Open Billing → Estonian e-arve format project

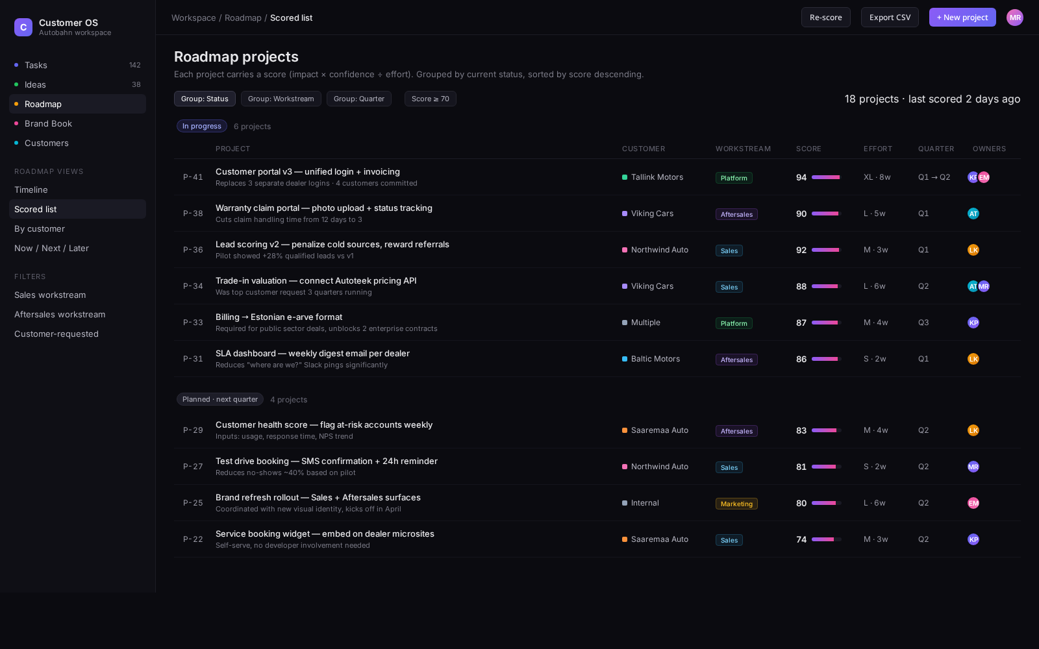(279, 317)
